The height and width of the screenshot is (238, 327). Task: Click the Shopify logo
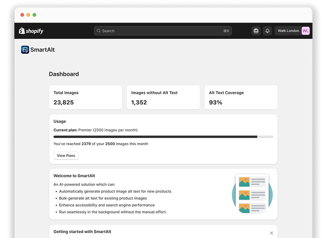click(31, 31)
